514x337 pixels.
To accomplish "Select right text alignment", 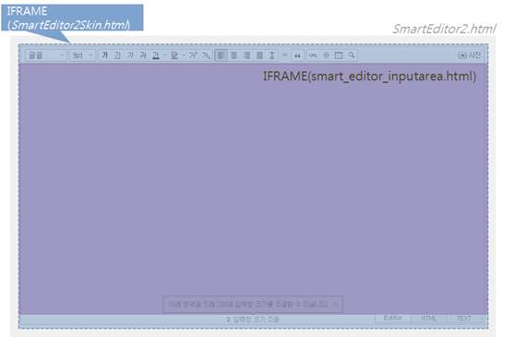I will 246,55.
